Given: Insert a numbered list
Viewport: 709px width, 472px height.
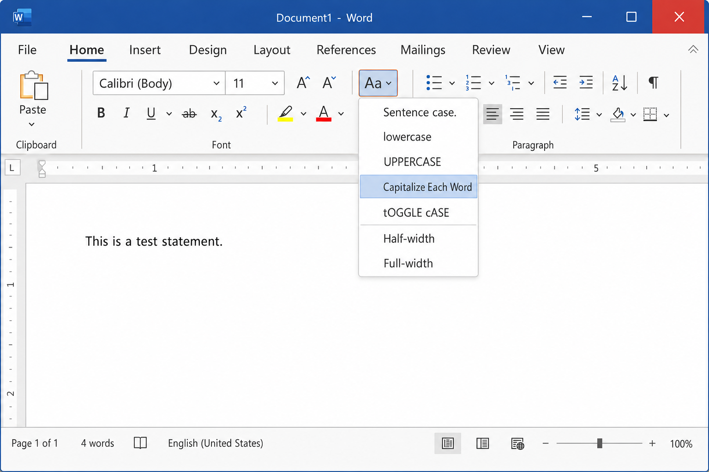Looking at the screenshot, I should click(473, 83).
